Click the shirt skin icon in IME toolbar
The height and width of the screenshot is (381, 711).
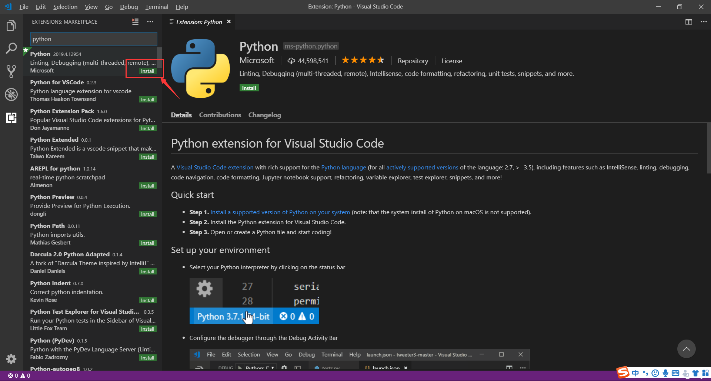695,373
